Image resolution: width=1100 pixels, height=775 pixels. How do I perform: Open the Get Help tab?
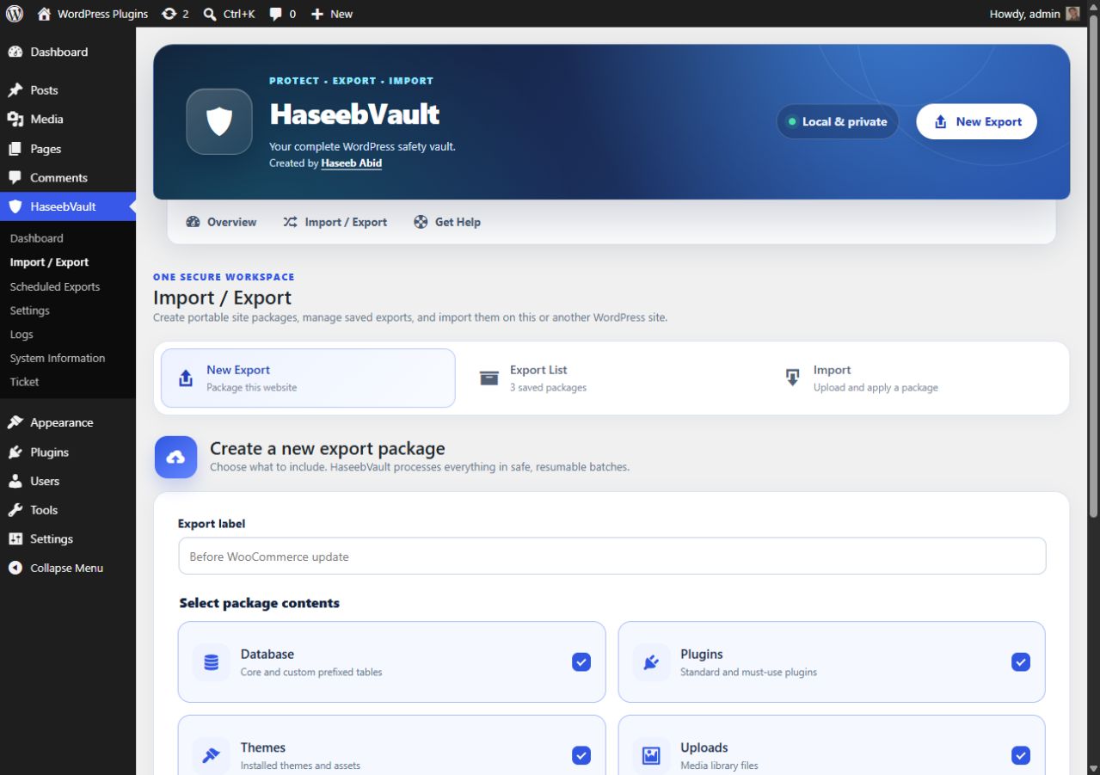(x=447, y=222)
